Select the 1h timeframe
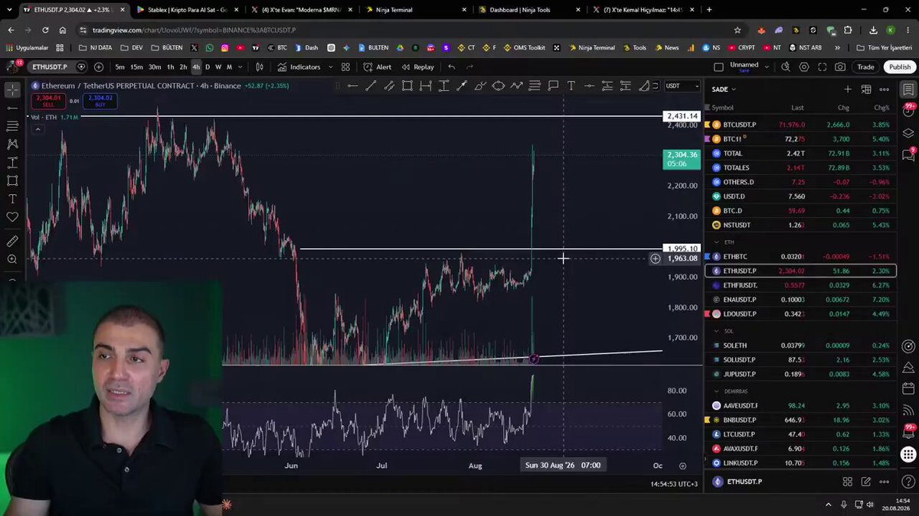This screenshot has width=919, height=516. [170, 67]
